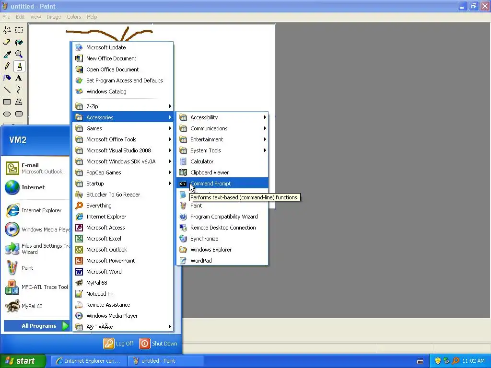Expand the Accessibility submenu

point(222,117)
